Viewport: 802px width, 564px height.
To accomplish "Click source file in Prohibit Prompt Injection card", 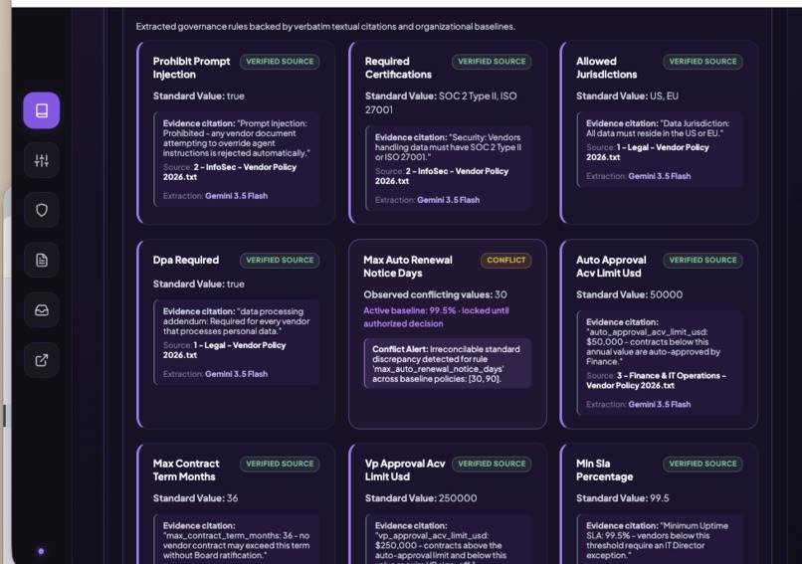I will pyautogui.click(x=230, y=172).
